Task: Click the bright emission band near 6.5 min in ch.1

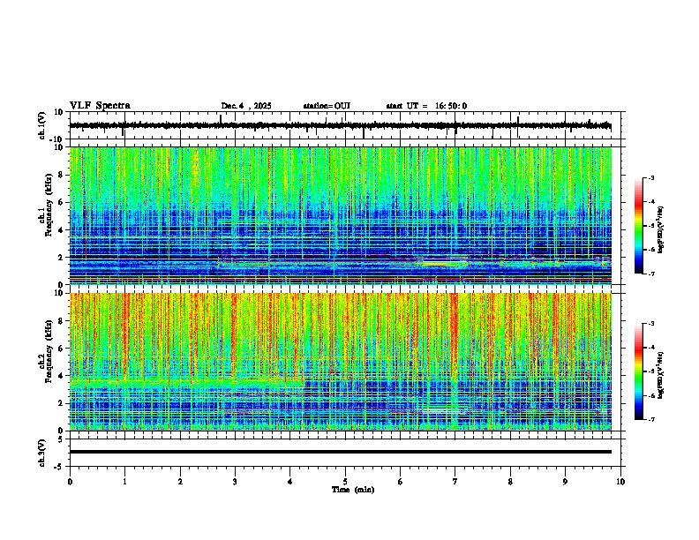Action: [x=444, y=264]
